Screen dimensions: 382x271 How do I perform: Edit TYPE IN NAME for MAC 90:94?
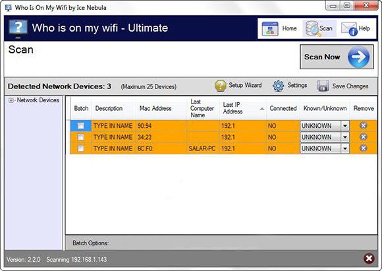(x=113, y=126)
